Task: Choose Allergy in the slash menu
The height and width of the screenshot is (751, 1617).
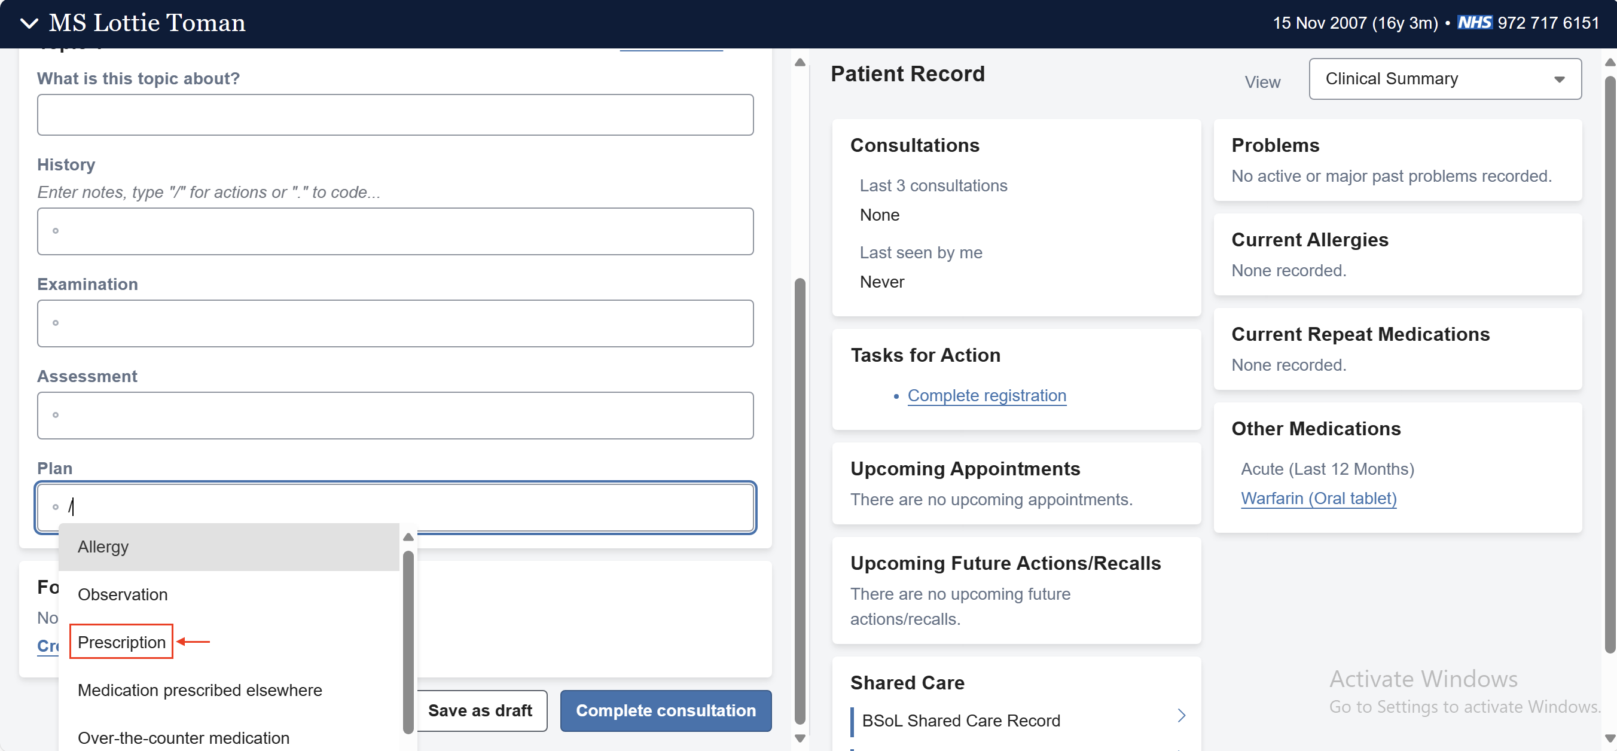Action: (103, 547)
